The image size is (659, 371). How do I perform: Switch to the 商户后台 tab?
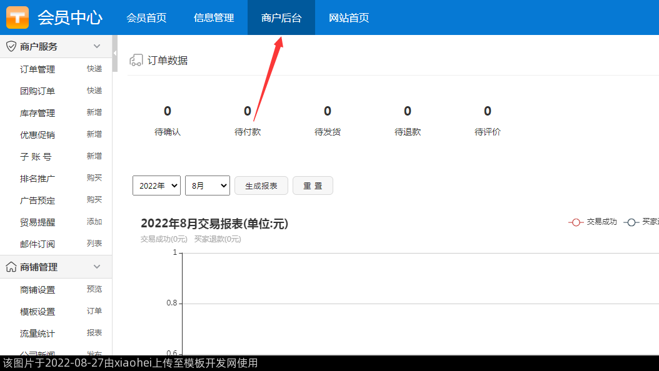(281, 17)
